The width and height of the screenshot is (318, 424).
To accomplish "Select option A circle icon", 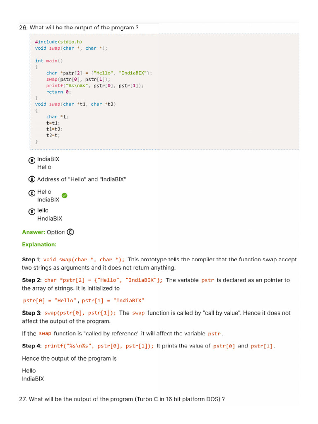I will [31, 160].
